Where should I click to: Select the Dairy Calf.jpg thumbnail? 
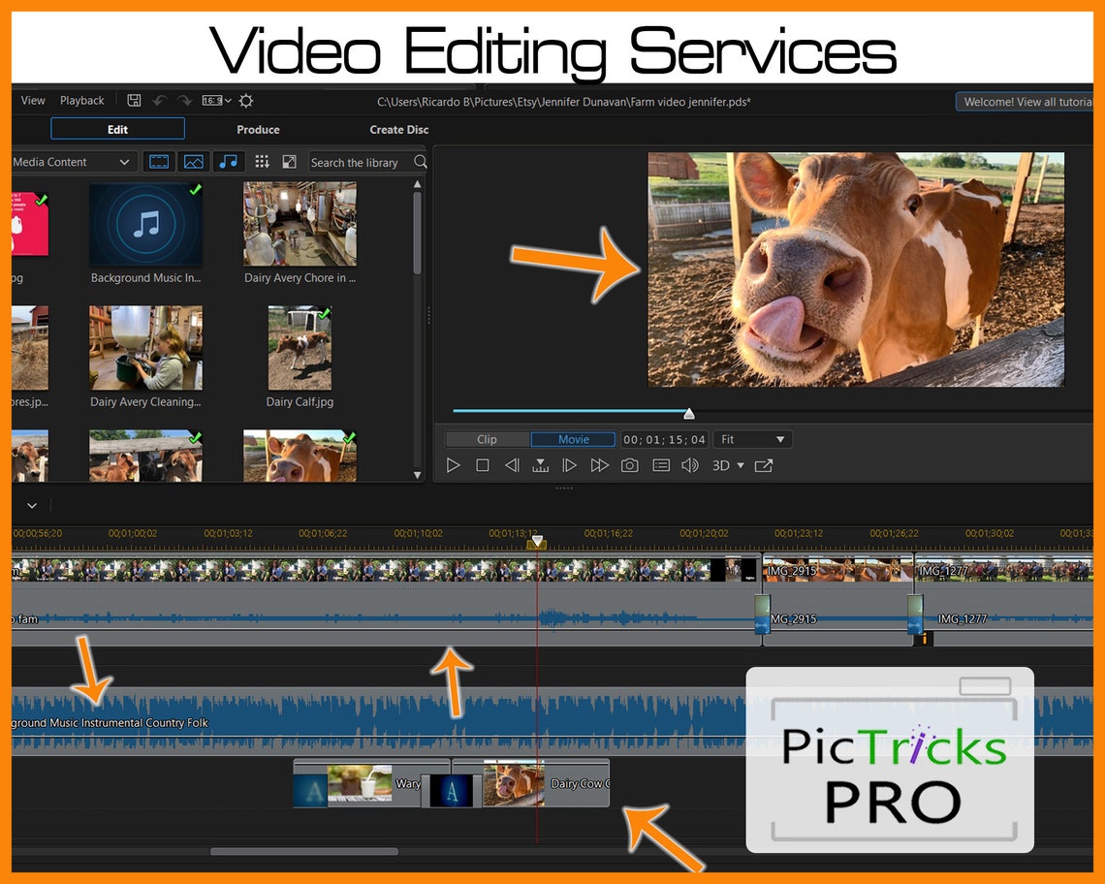click(x=300, y=346)
